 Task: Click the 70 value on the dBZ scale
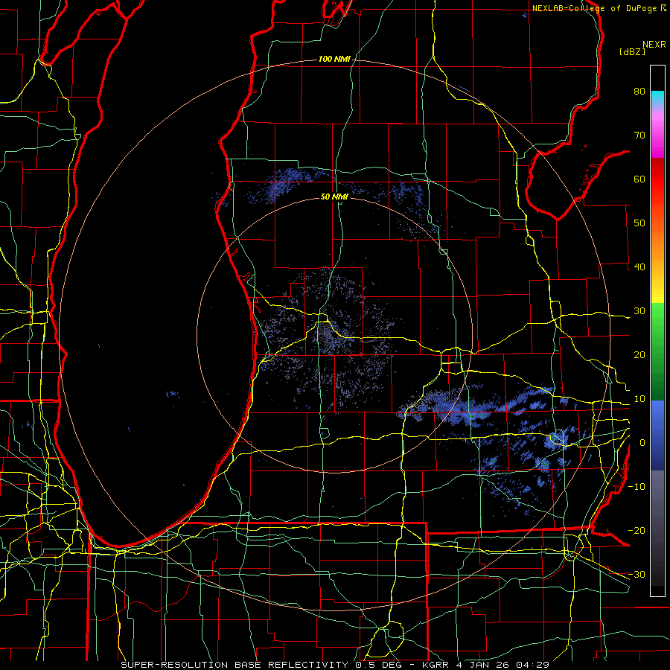pos(639,135)
